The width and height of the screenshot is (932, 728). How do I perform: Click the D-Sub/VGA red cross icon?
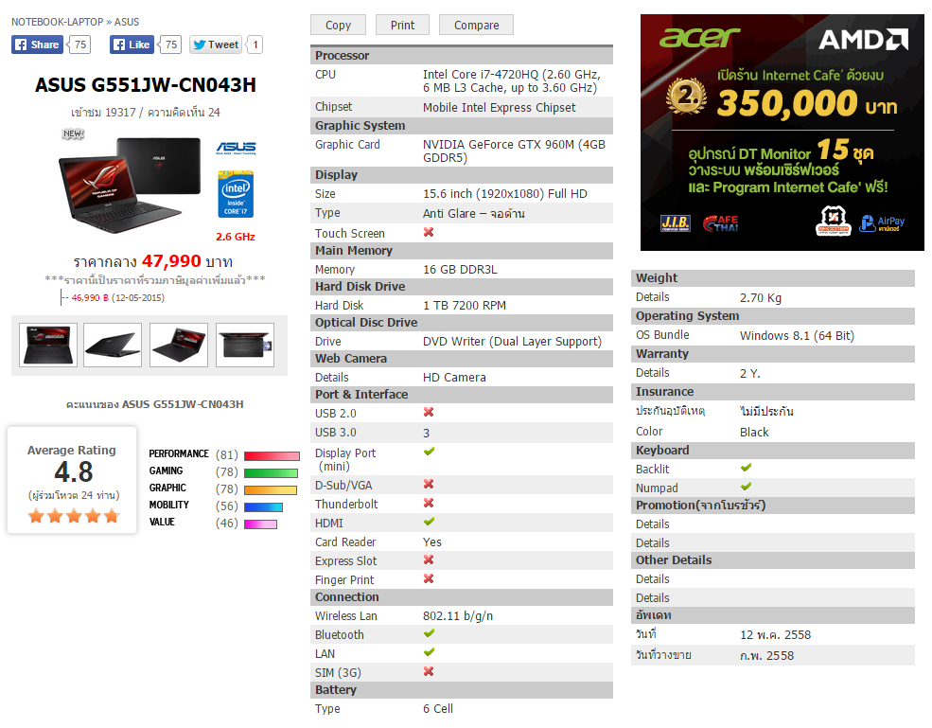coord(429,484)
